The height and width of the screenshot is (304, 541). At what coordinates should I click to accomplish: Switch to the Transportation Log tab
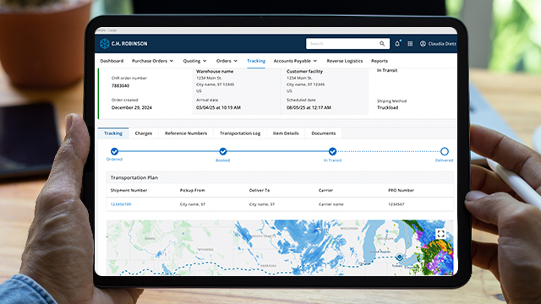240,133
